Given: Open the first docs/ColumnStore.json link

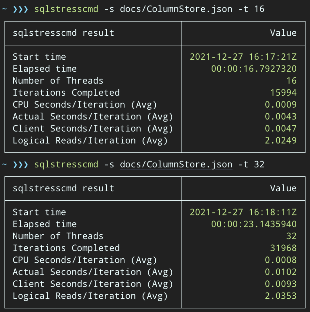Looking at the screenshot, I should click(176, 9).
